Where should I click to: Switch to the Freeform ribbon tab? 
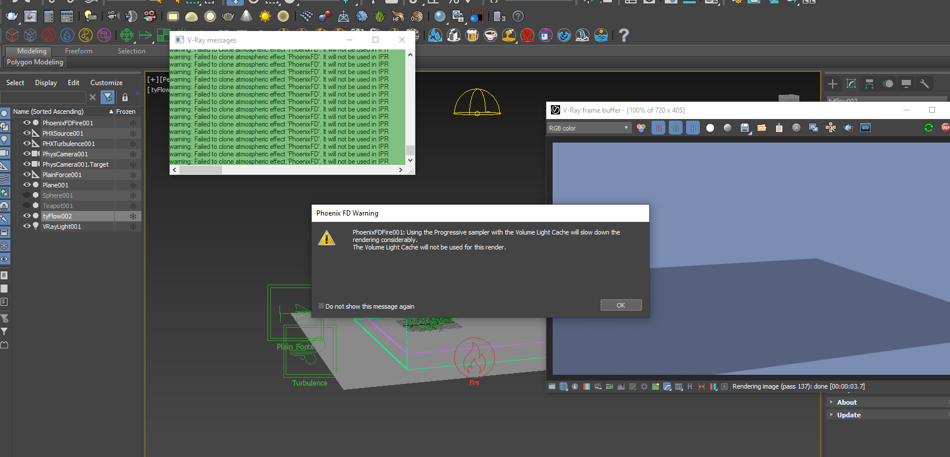coord(79,51)
